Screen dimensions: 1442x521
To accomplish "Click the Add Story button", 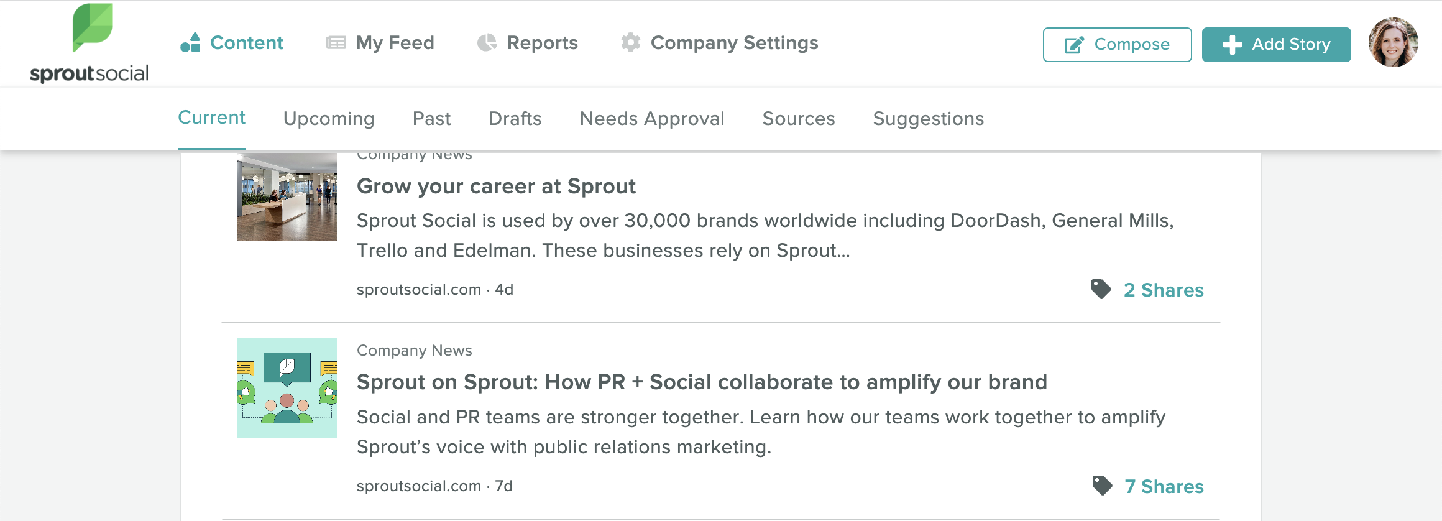I will (1276, 45).
